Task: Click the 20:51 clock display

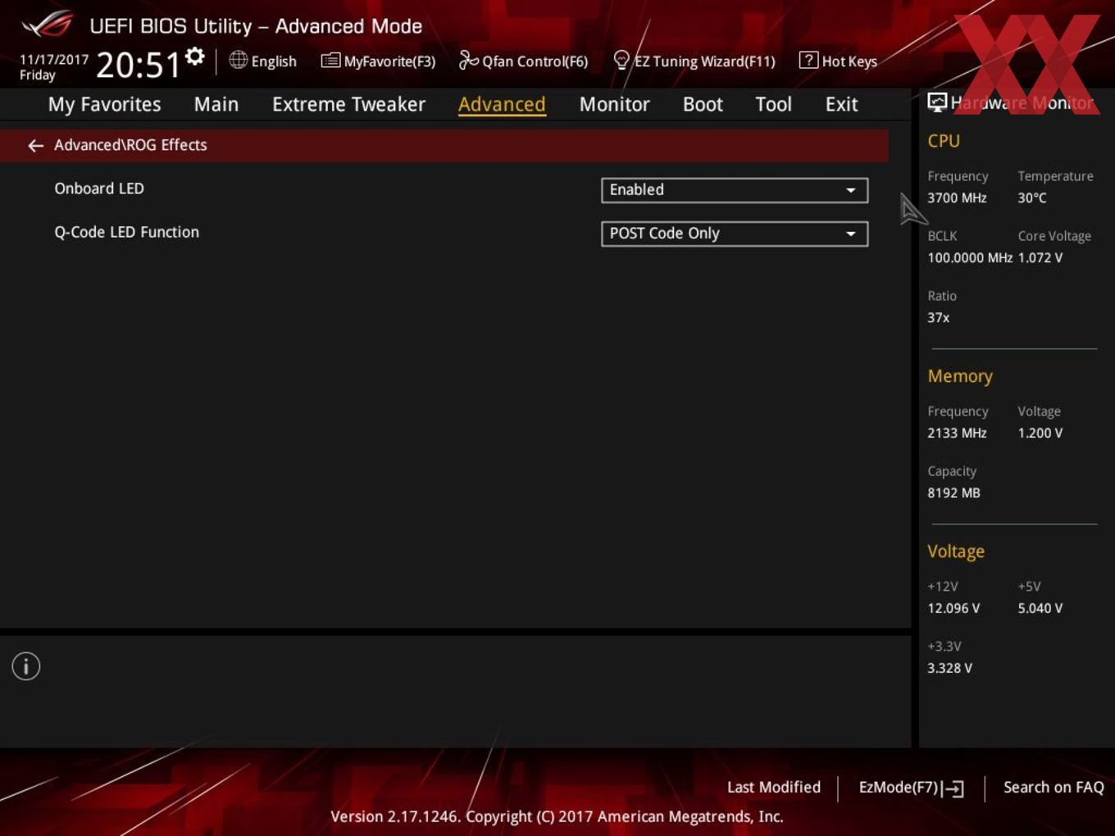Action: 139,65
